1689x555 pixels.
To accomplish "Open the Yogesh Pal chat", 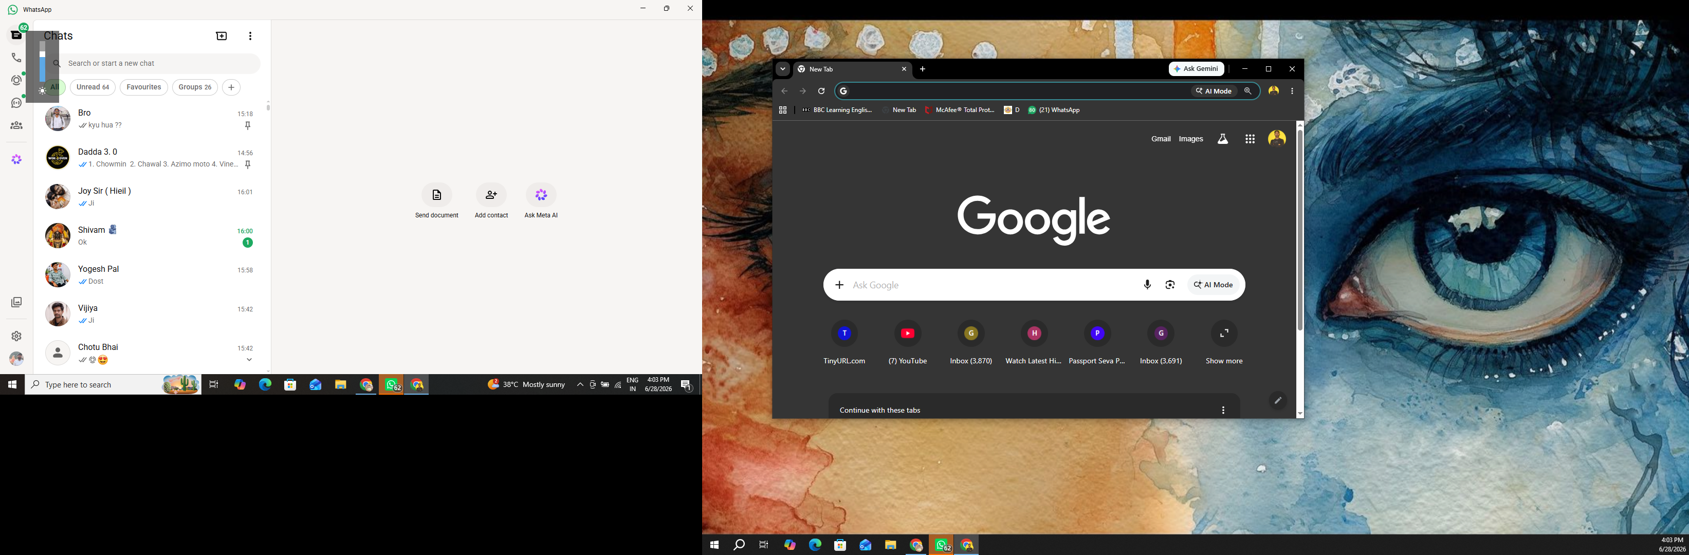I will (150, 275).
